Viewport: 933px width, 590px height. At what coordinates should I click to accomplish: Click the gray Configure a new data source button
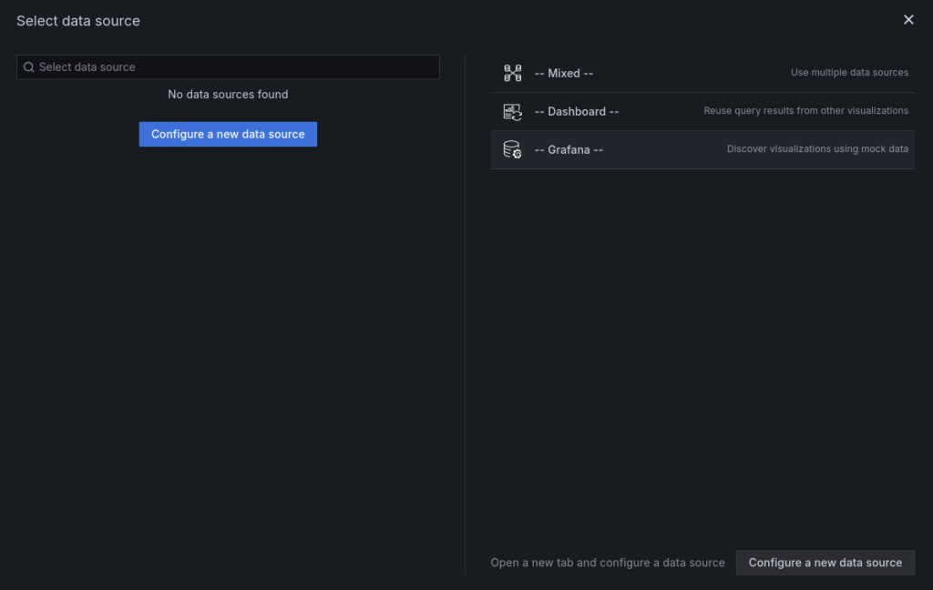[x=825, y=563]
